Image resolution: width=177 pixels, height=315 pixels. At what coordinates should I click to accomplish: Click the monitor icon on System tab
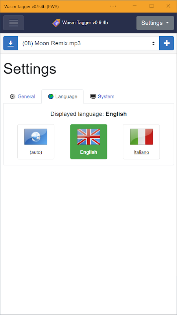pyautogui.click(x=93, y=96)
